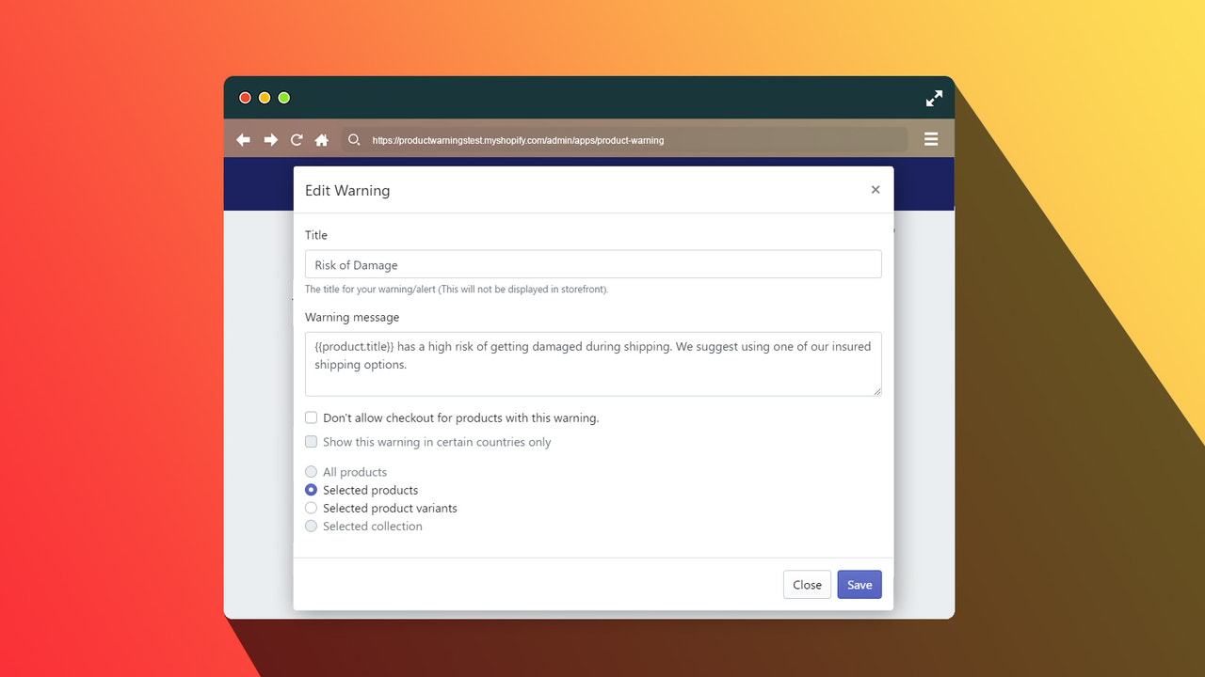This screenshot has height=677, width=1205.
Task: Dismiss the dialog using the Close button
Action: pyautogui.click(x=807, y=584)
